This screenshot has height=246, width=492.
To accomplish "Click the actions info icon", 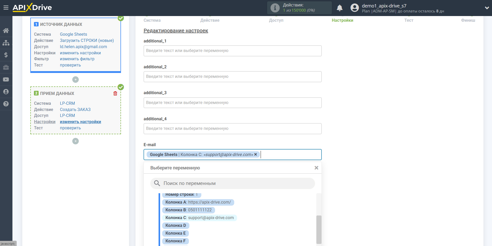I will pyautogui.click(x=275, y=8).
